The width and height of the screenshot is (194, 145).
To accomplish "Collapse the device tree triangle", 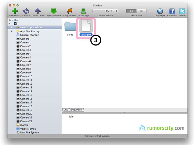I will (9, 24).
